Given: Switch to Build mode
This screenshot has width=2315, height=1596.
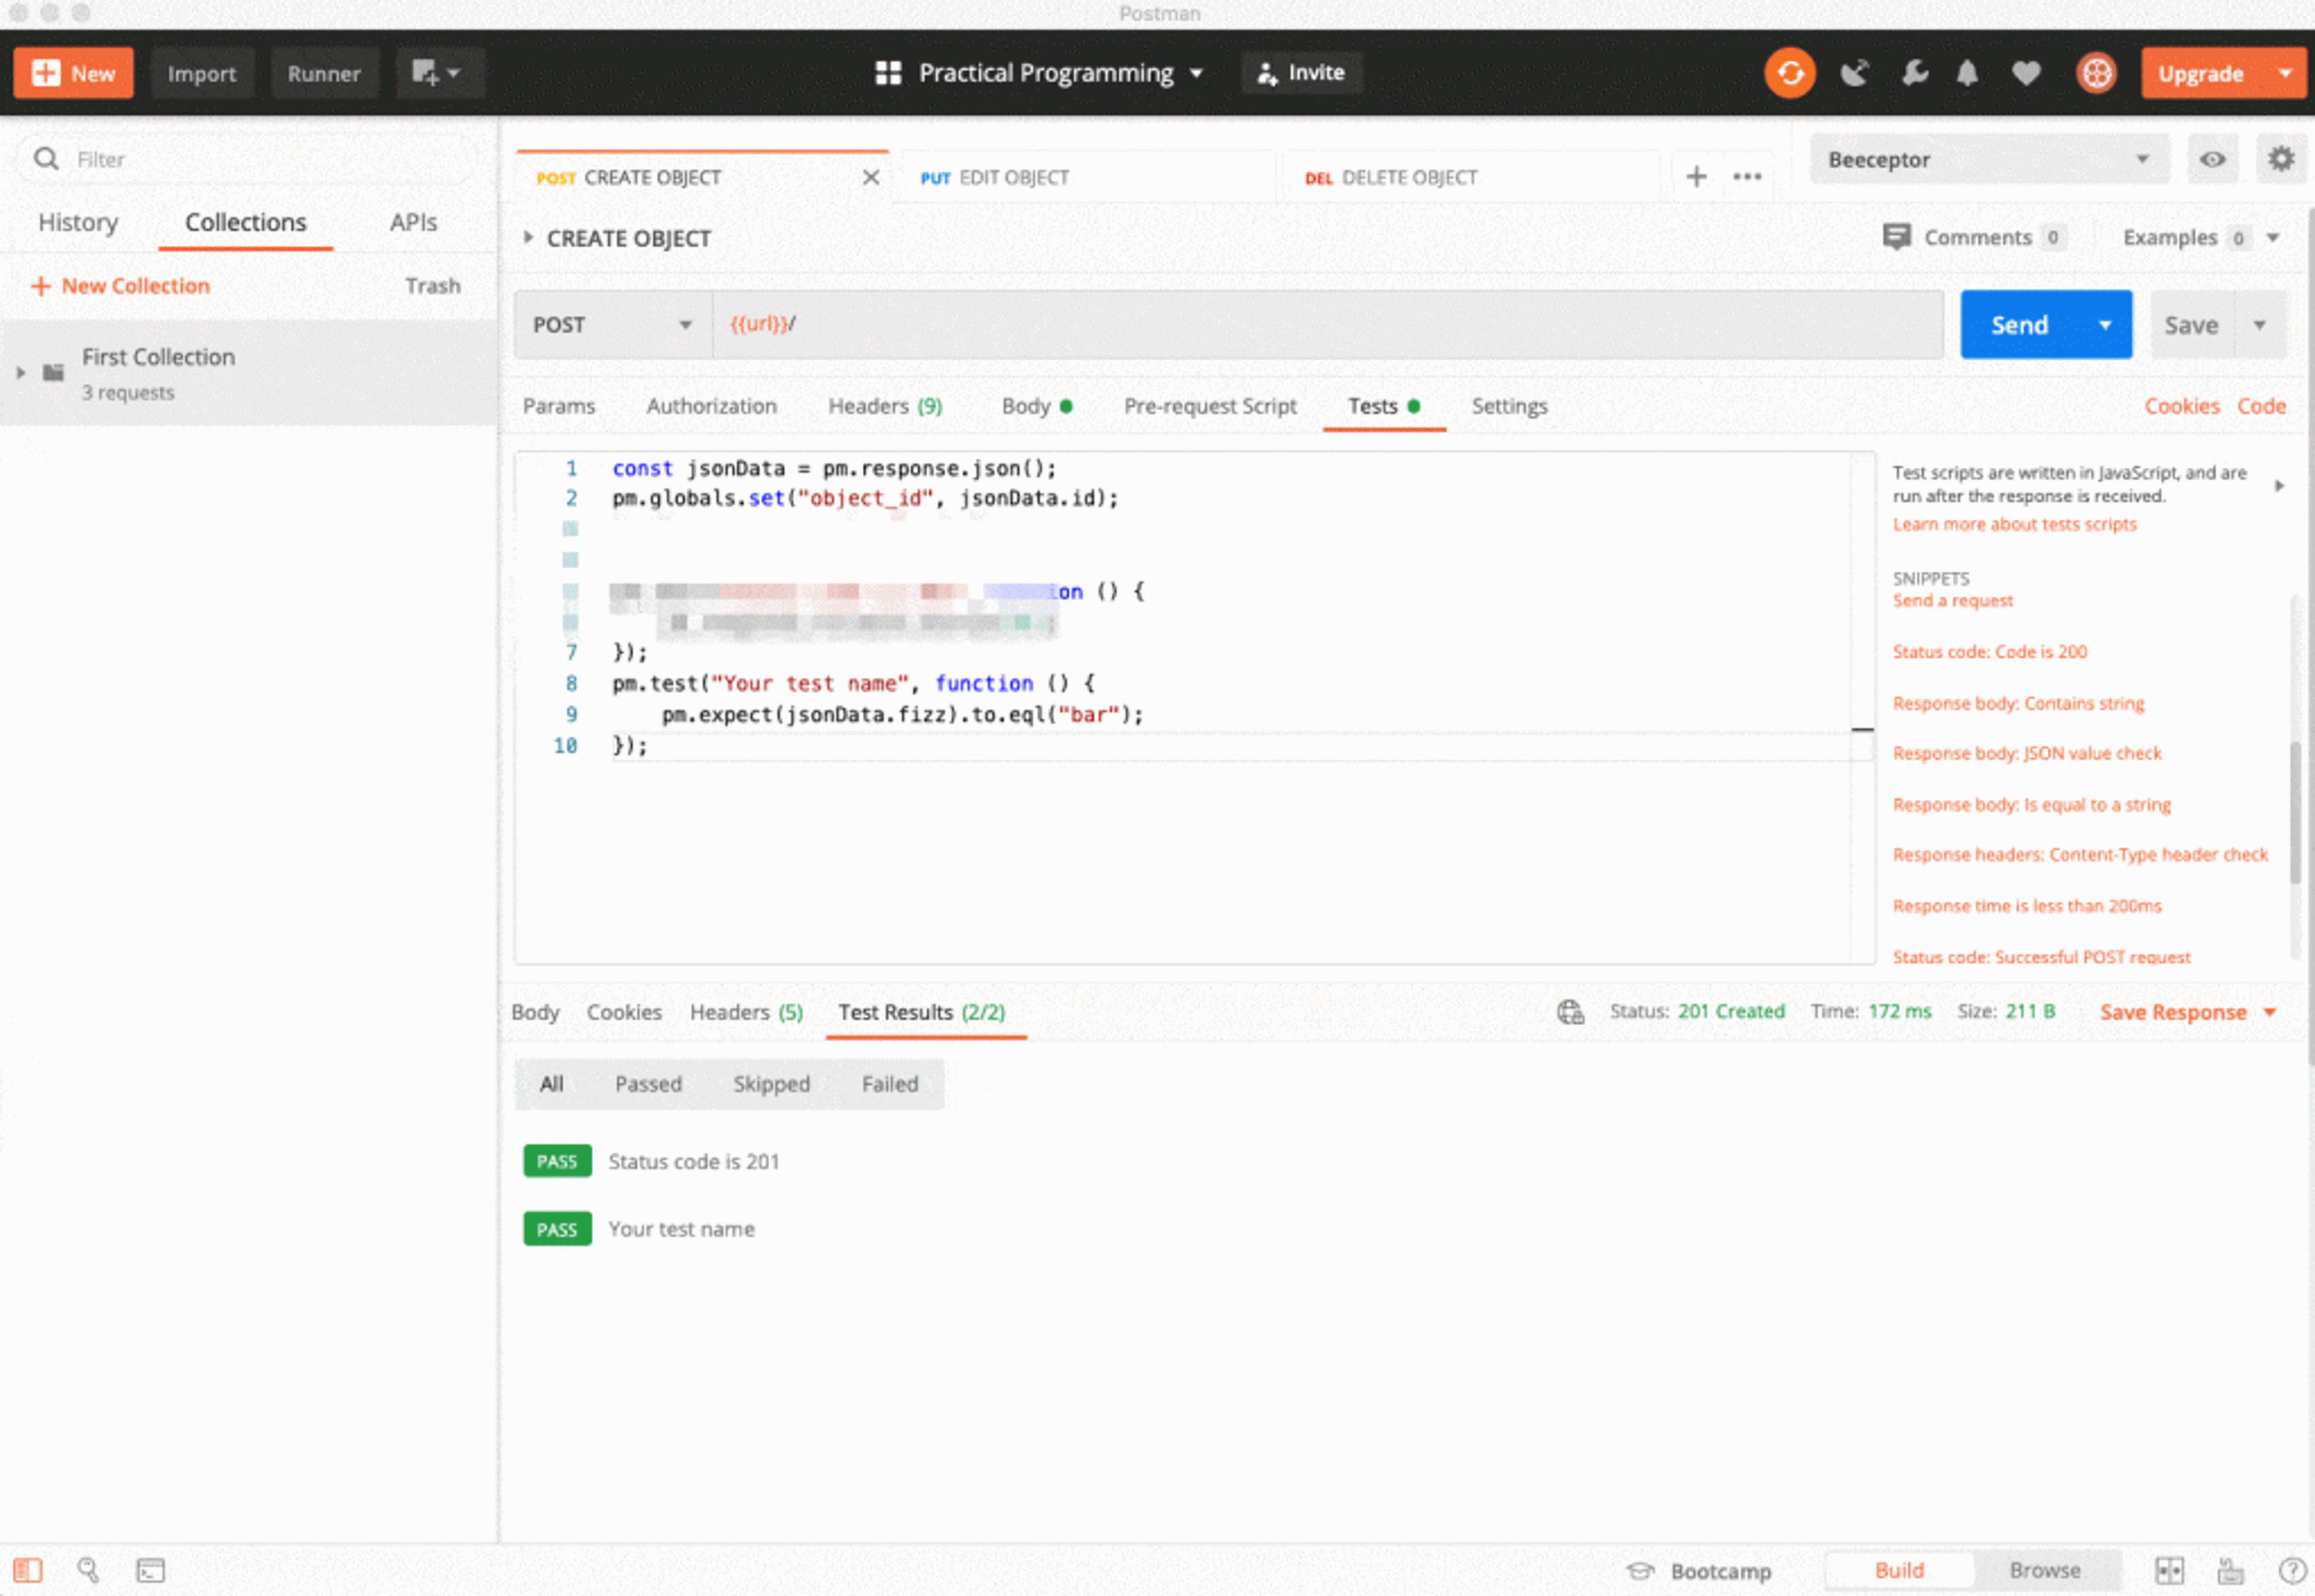Looking at the screenshot, I should pos(1899,1570).
